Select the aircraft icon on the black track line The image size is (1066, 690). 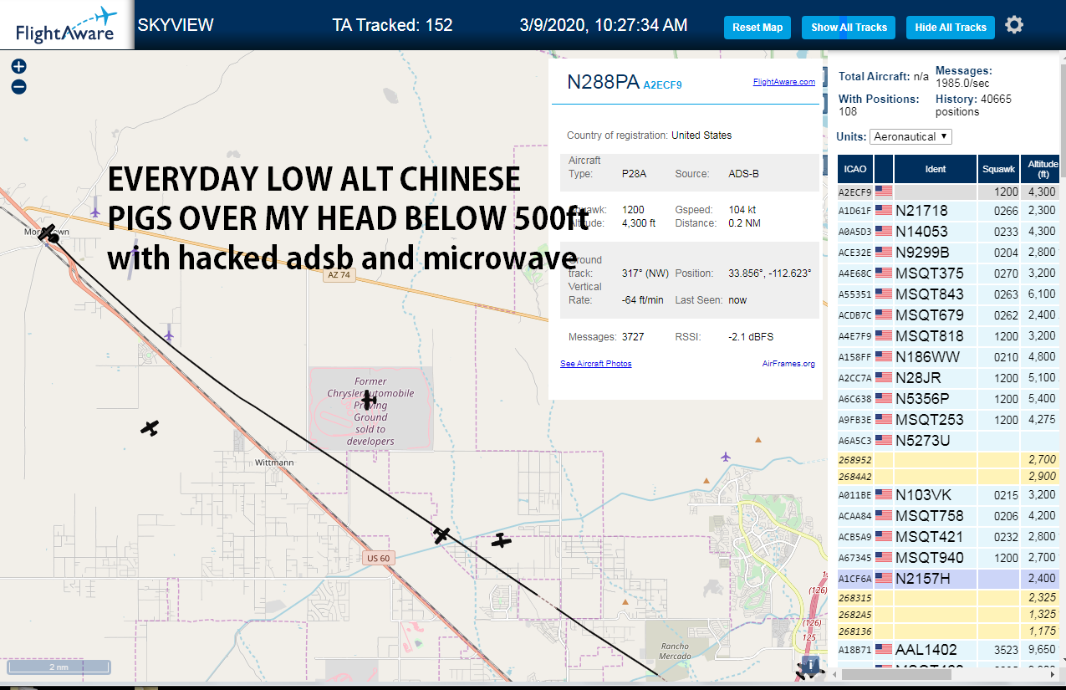click(x=442, y=534)
